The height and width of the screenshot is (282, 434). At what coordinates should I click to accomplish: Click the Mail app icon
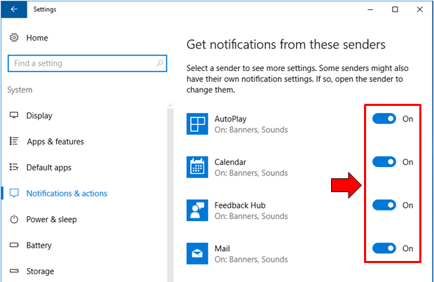coord(198,253)
